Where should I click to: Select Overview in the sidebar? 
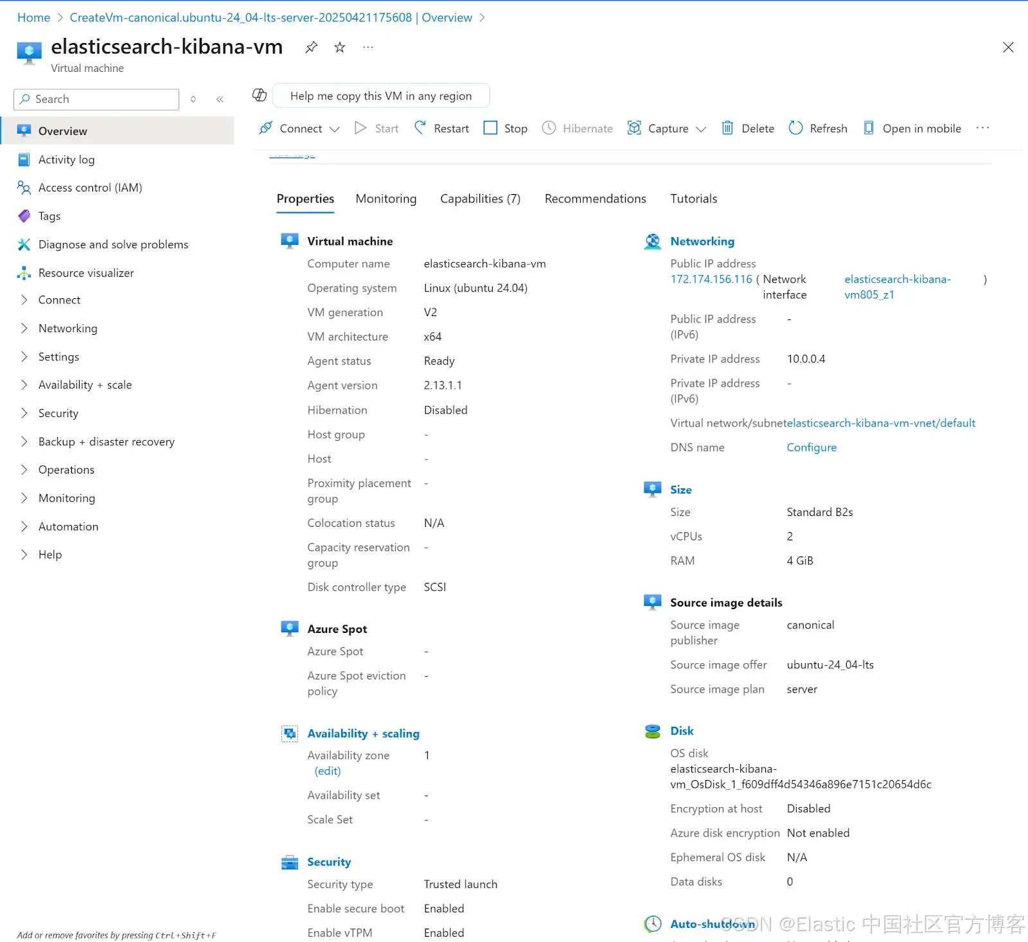click(x=117, y=131)
